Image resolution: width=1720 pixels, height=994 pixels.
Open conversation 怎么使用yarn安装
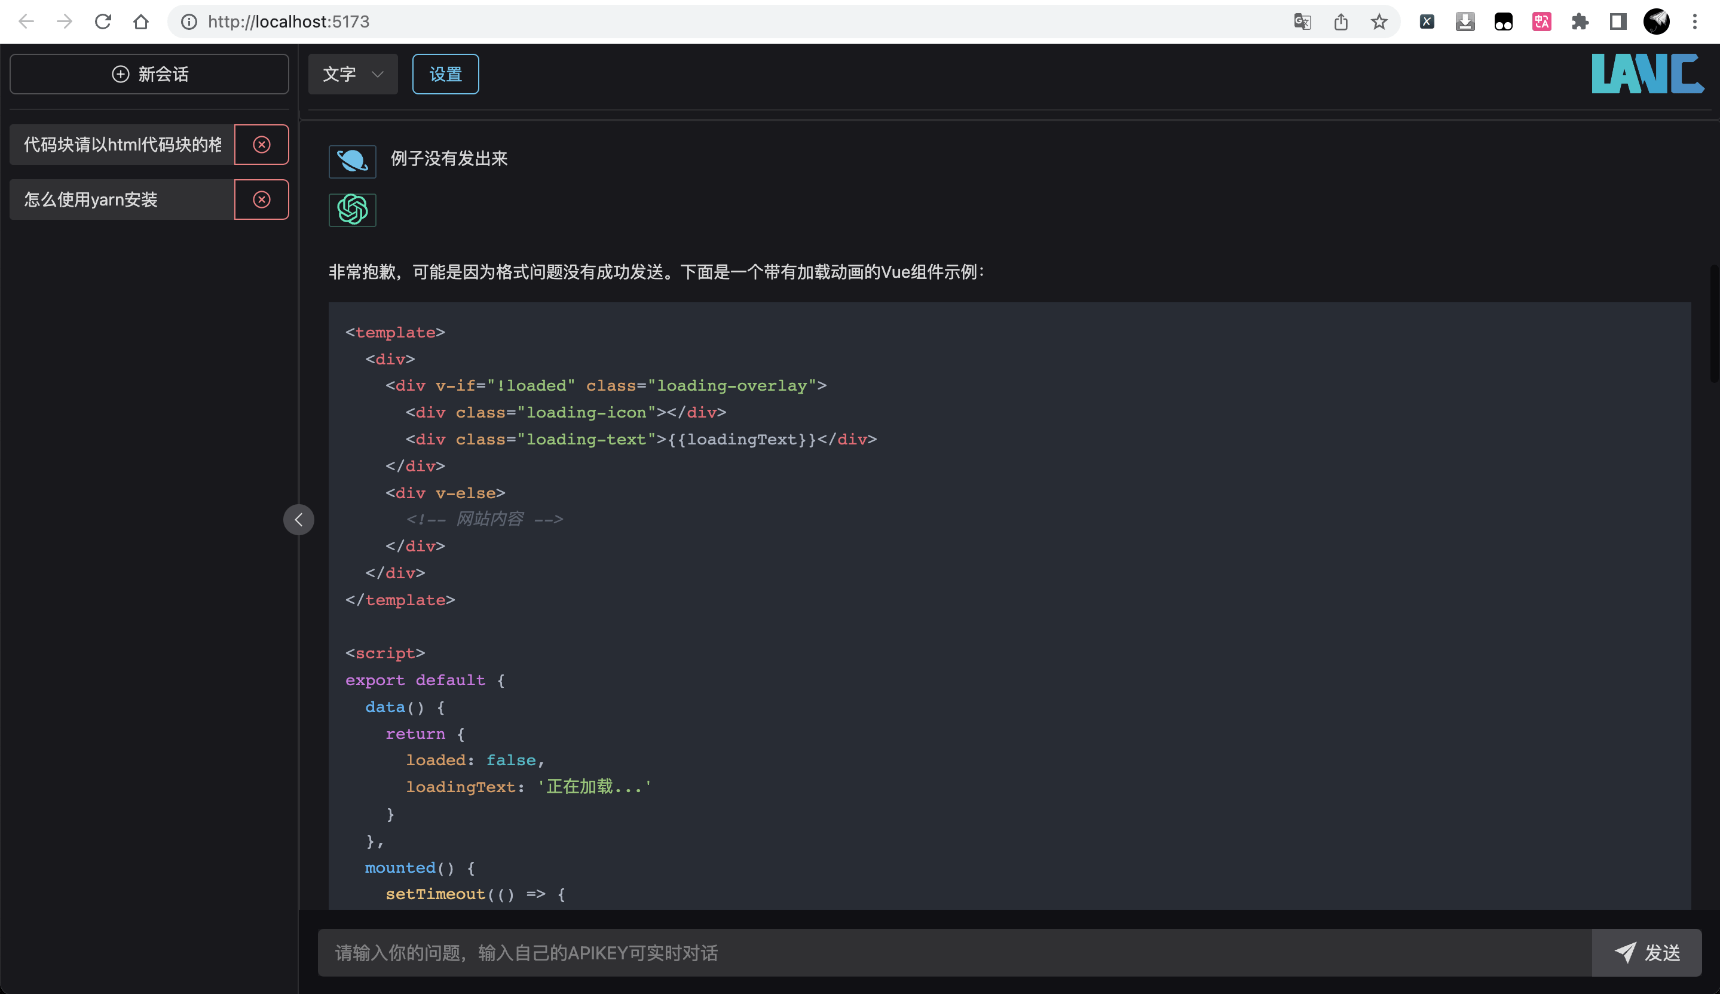122,199
